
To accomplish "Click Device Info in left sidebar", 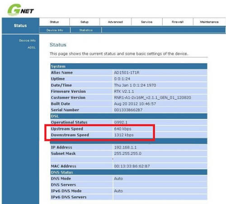I will [27, 41].
